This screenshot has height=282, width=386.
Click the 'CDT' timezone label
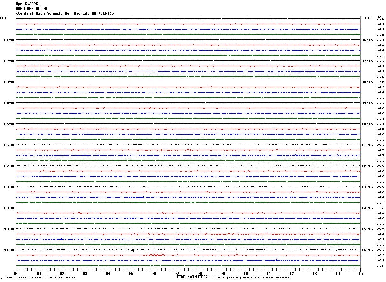coord(3,18)
